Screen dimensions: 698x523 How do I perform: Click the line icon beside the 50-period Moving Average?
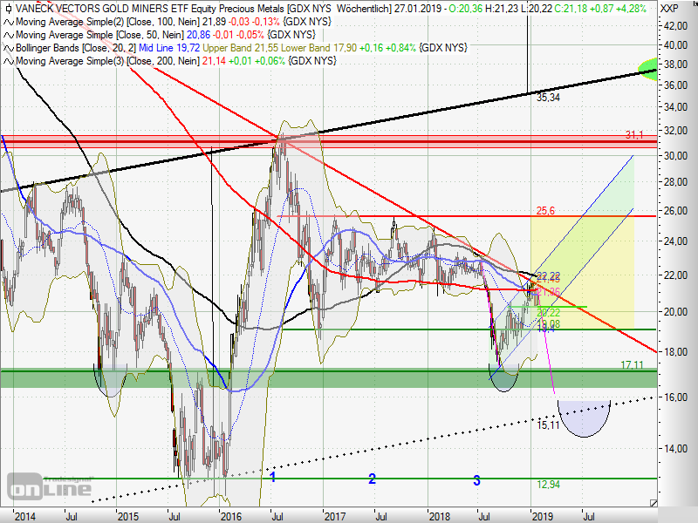pyautogui.click(x=9, y=35)
